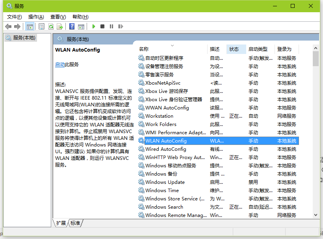The image size is (323, 239).
Task: Open the 名称 column dropdown chevron
Action: pyautogui.click(x=172, y=45)
